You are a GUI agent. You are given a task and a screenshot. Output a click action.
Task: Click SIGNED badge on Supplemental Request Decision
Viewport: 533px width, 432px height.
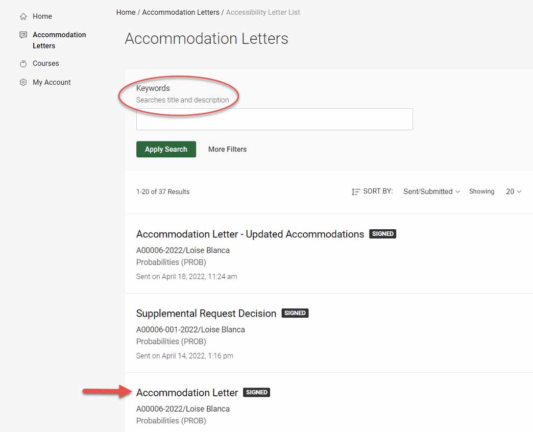[295, 313]
